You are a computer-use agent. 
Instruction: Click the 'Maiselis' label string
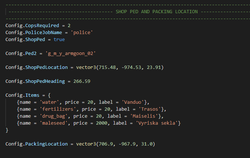pyautogui.click(x=144, y=116)
